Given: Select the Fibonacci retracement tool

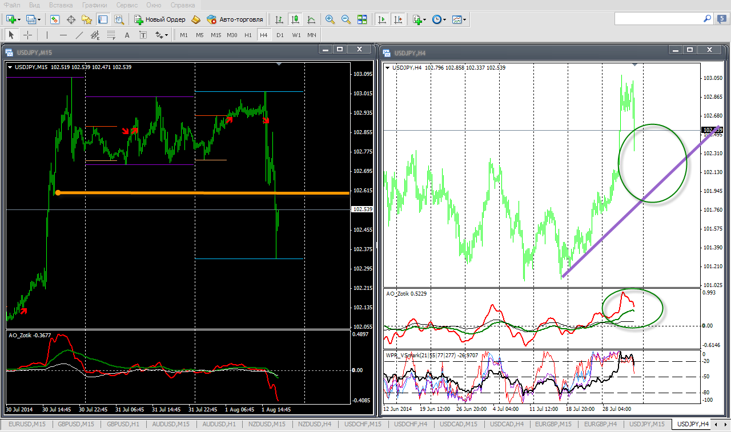Looking at the screenshot, I should pyautogui.click(x=111, y=35).
